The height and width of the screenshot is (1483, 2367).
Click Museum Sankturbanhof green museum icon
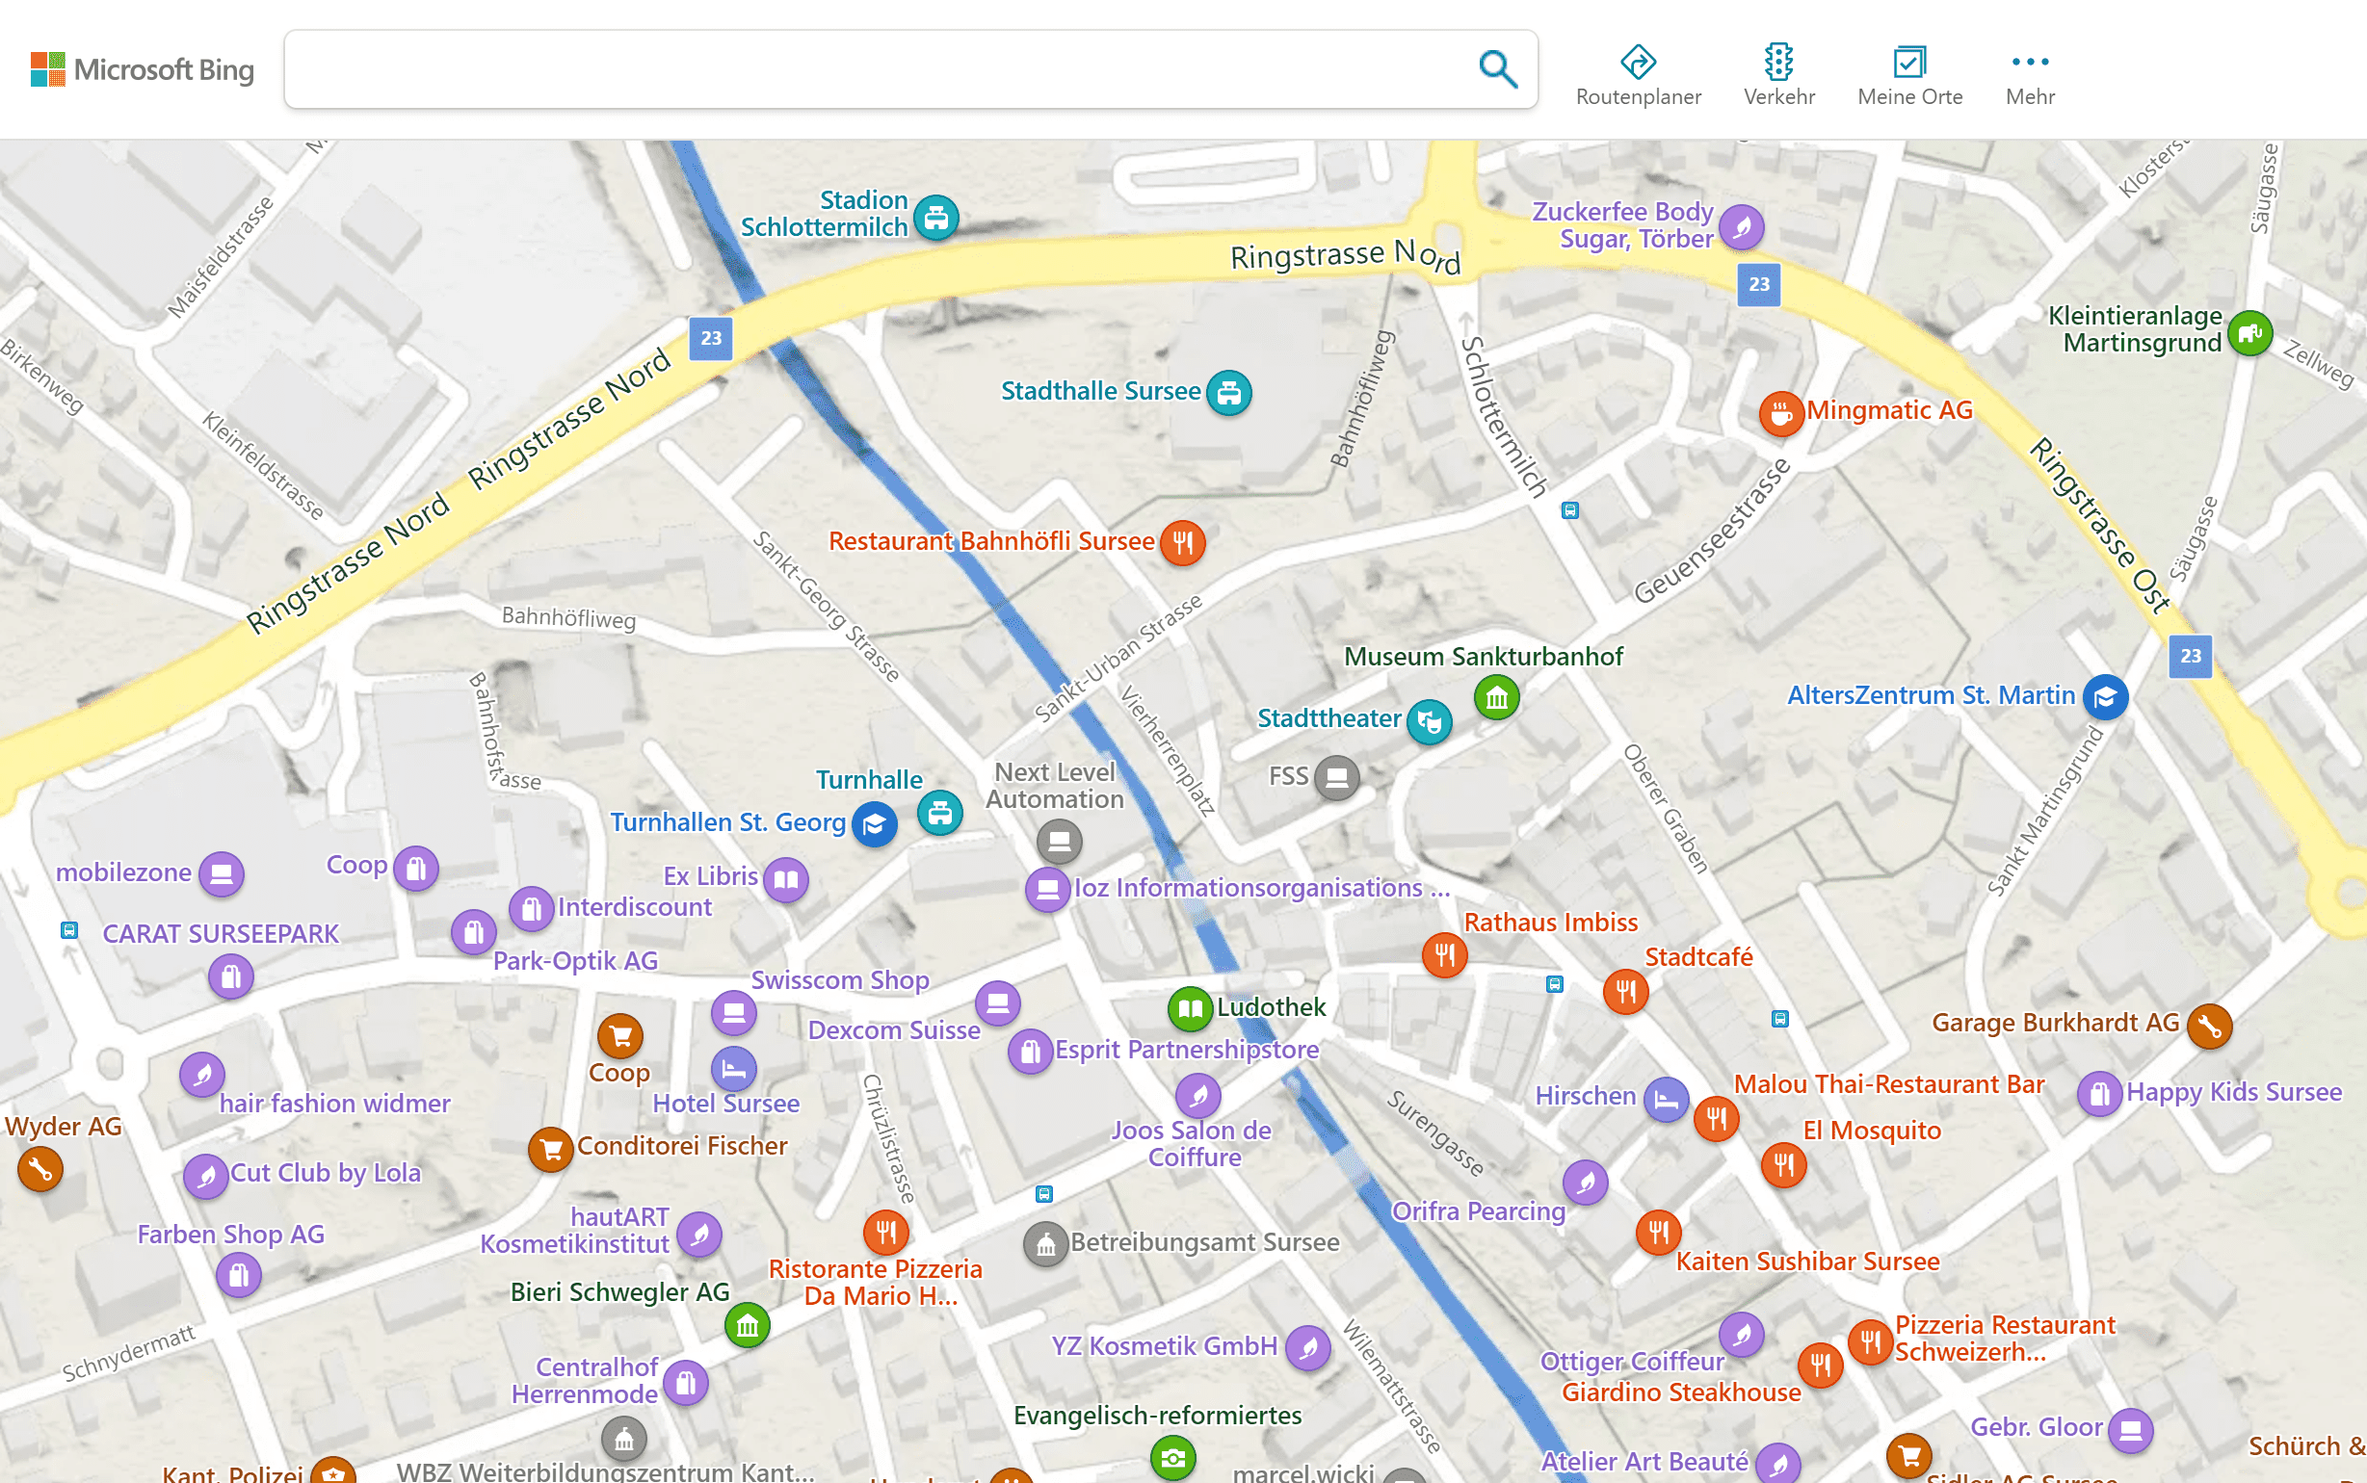pos(1496,698)
